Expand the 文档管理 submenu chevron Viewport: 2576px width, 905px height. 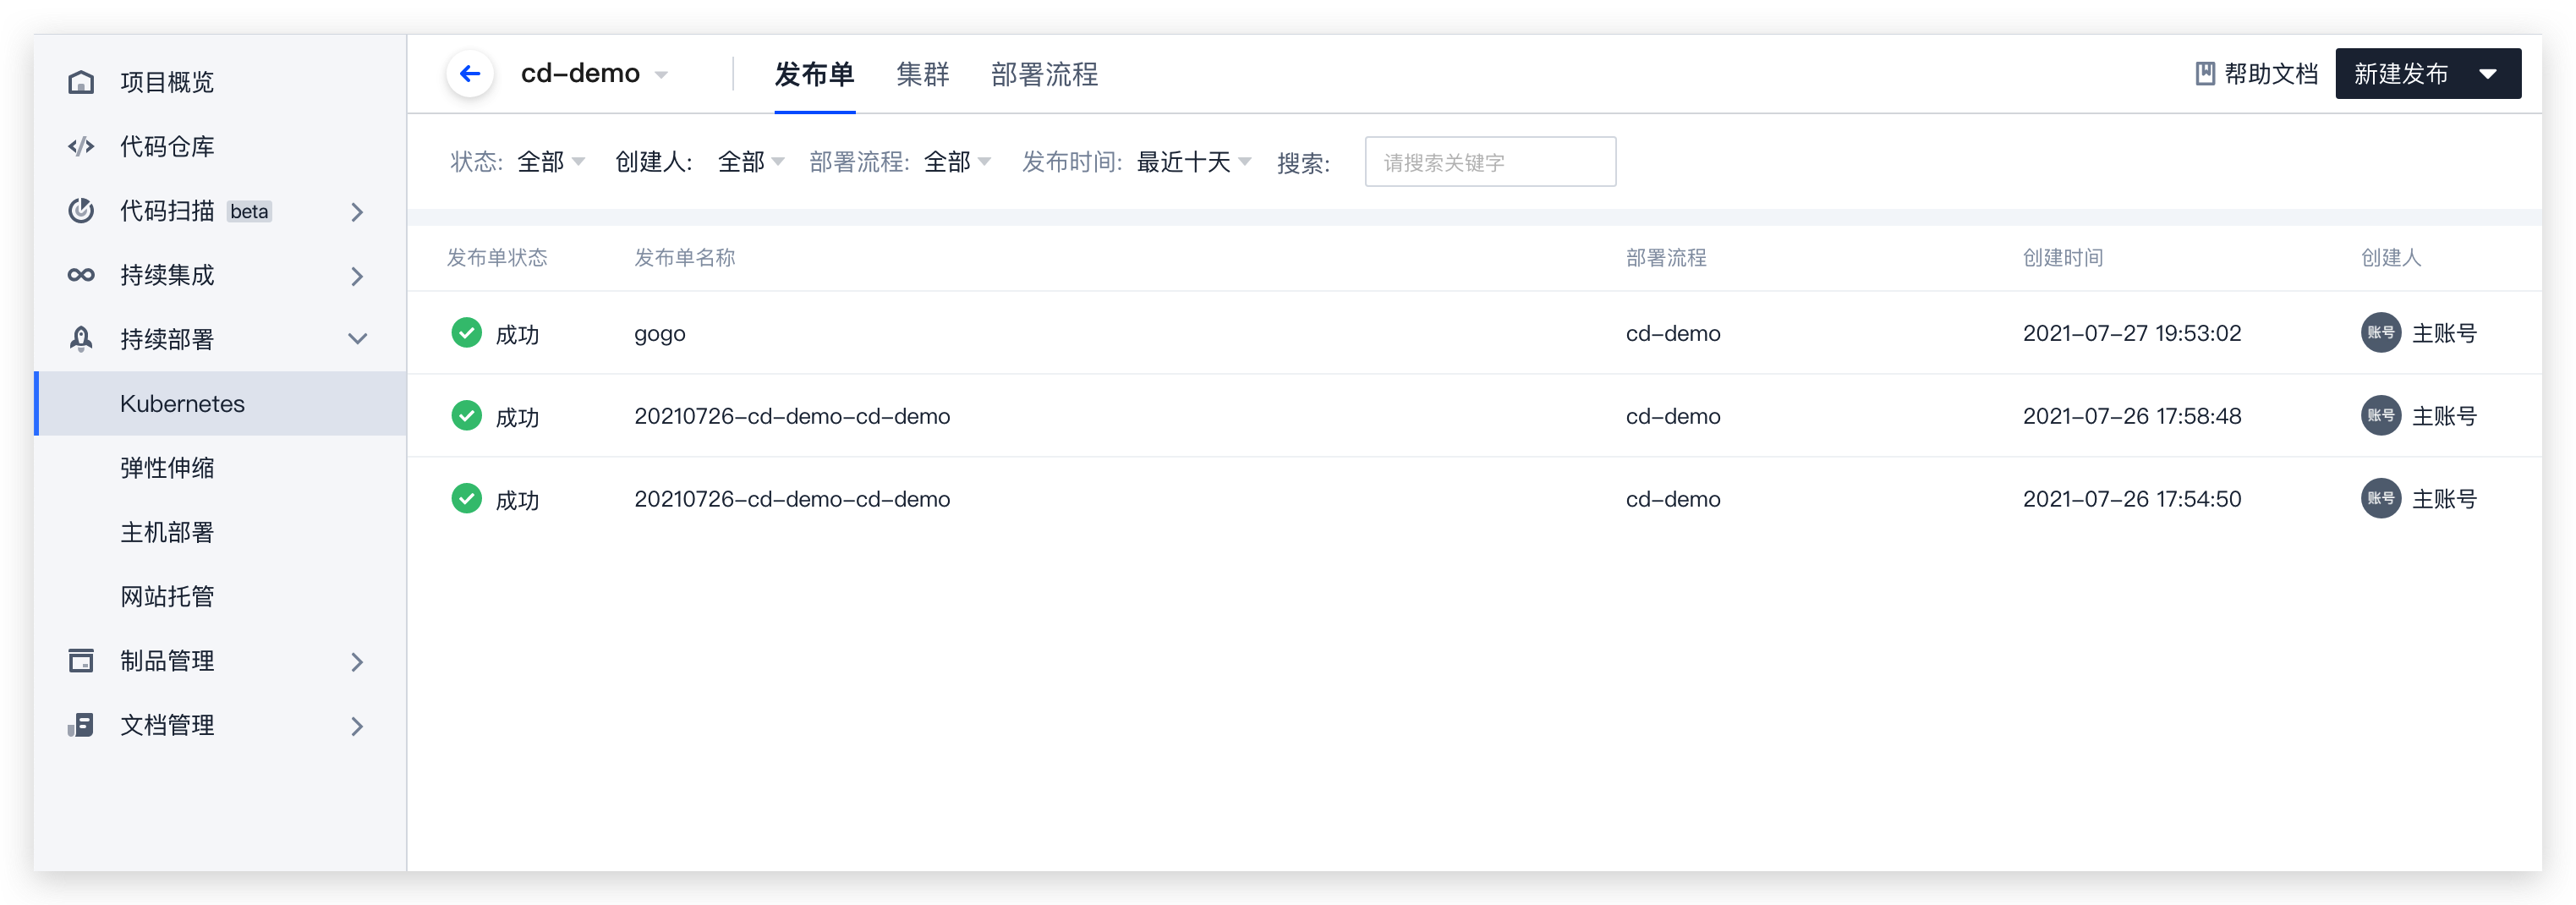[357, 726]
